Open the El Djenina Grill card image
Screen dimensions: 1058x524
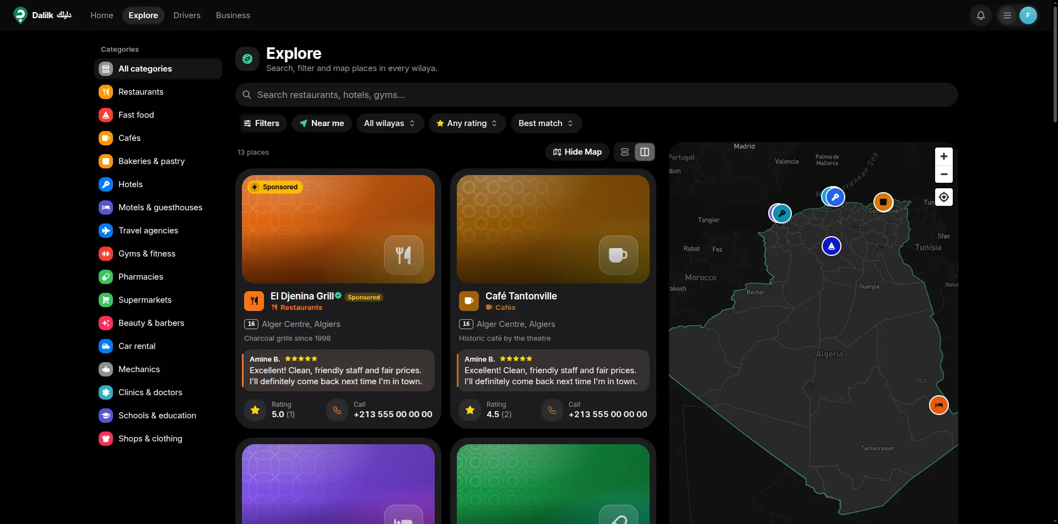(338, 229)
